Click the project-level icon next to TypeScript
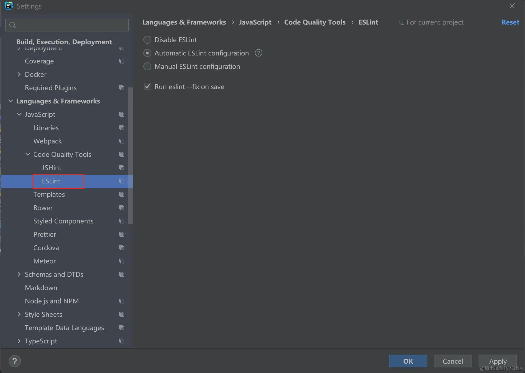The width and height of the screenshot is (525, 373). click(x=122, y=341)
